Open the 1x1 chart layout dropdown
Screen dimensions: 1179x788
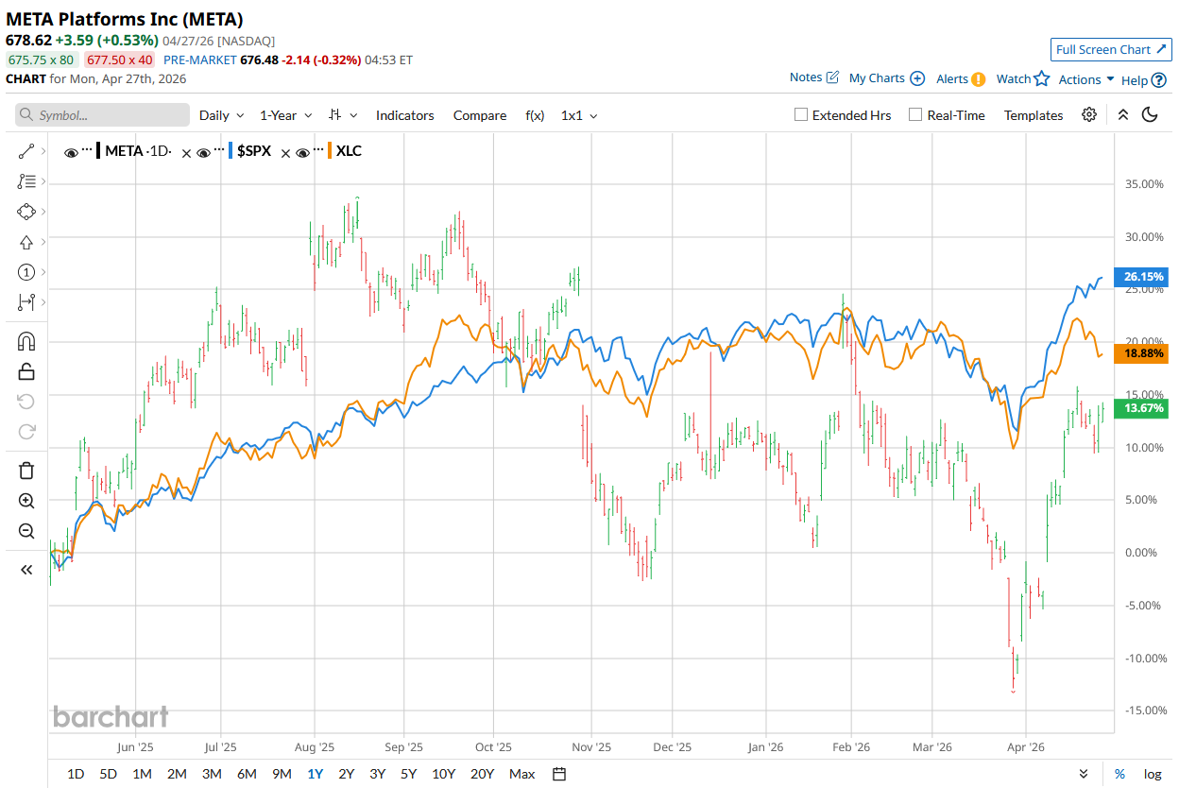(x=579, y=115)
